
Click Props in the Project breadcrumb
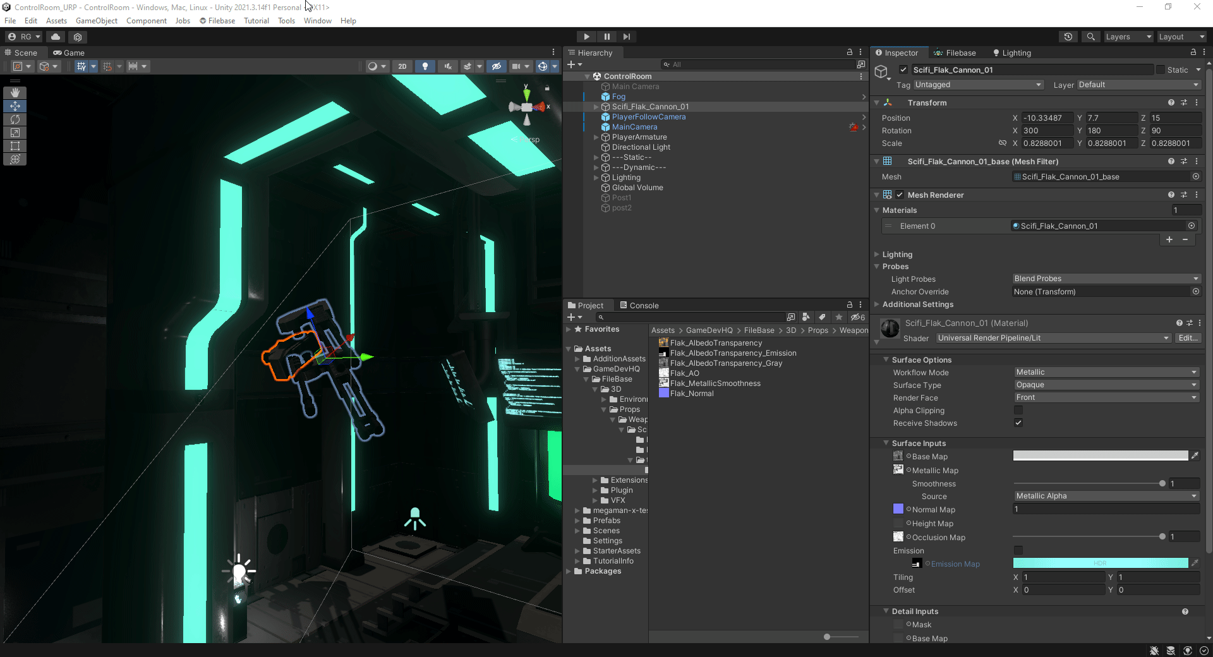click(818, 330)
